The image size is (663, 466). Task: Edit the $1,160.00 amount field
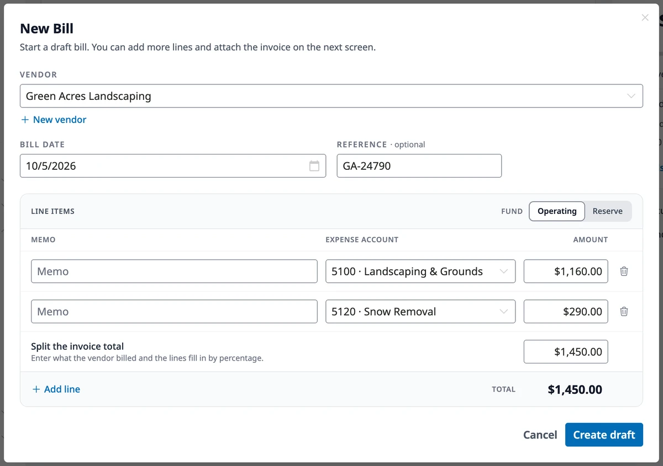[566, 271]
